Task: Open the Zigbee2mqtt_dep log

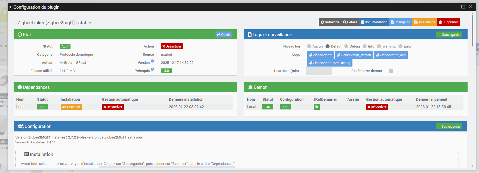Action: click(391, 55)
